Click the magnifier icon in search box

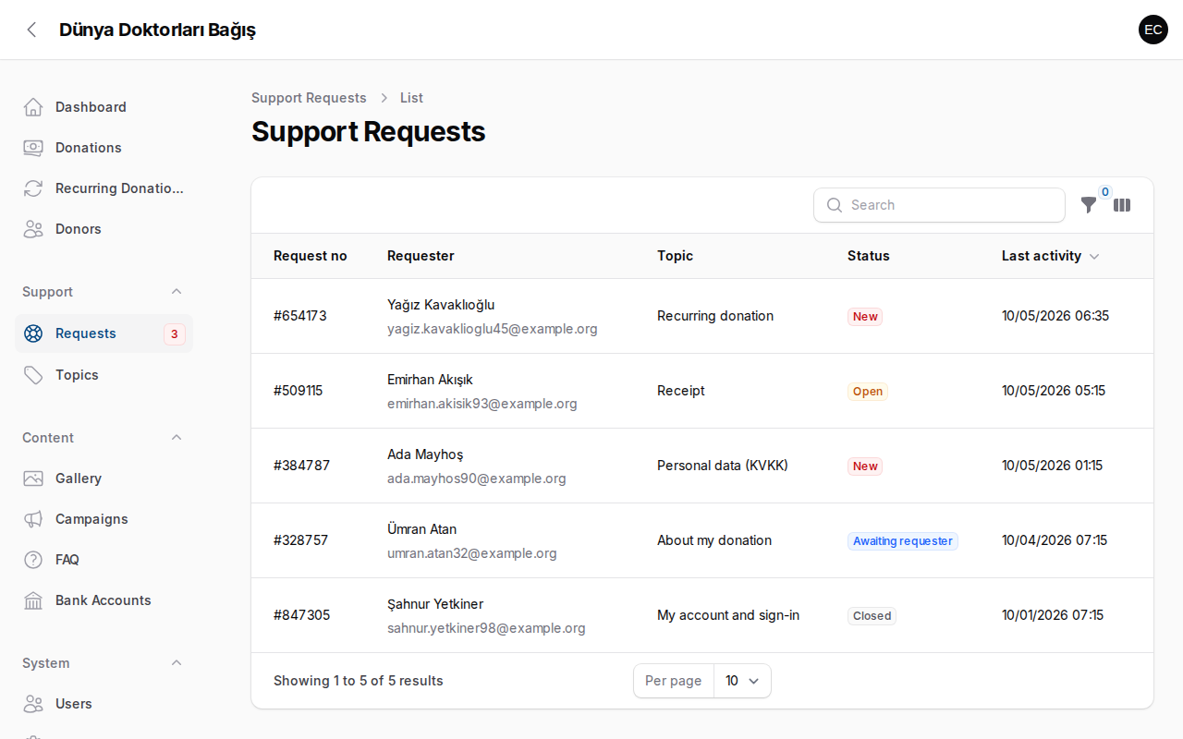tap(835, 205)
